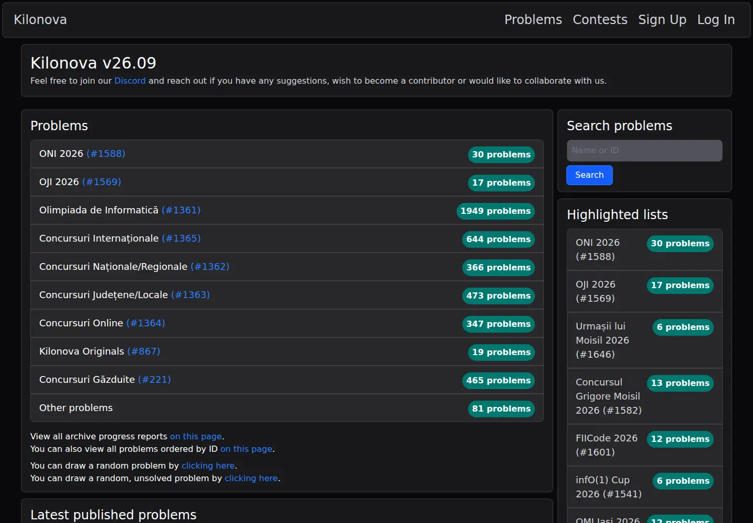Draw a random problem via 'clicking here'
This screenshot has width=753, height=523.
coord(208,466)
